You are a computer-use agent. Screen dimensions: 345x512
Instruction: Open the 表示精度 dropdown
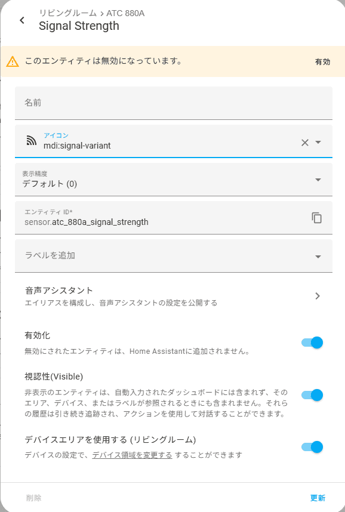pyautogui.click(x=174, y=180)
